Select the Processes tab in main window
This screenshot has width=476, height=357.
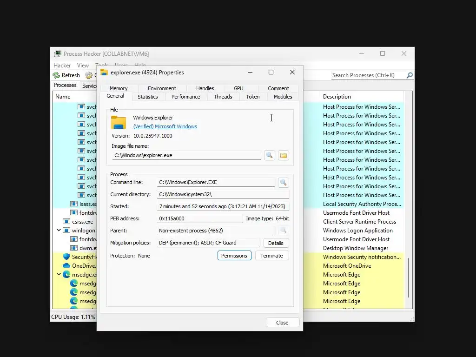[65, 86]
